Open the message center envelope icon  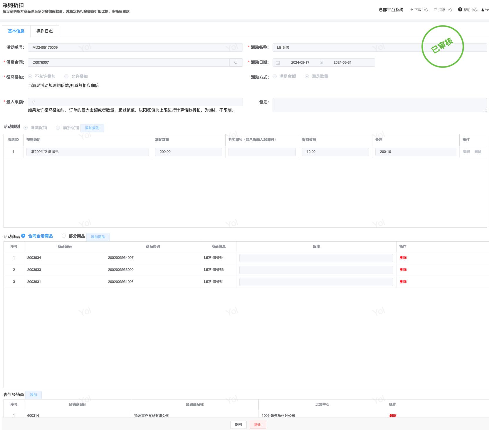[436, 10]
